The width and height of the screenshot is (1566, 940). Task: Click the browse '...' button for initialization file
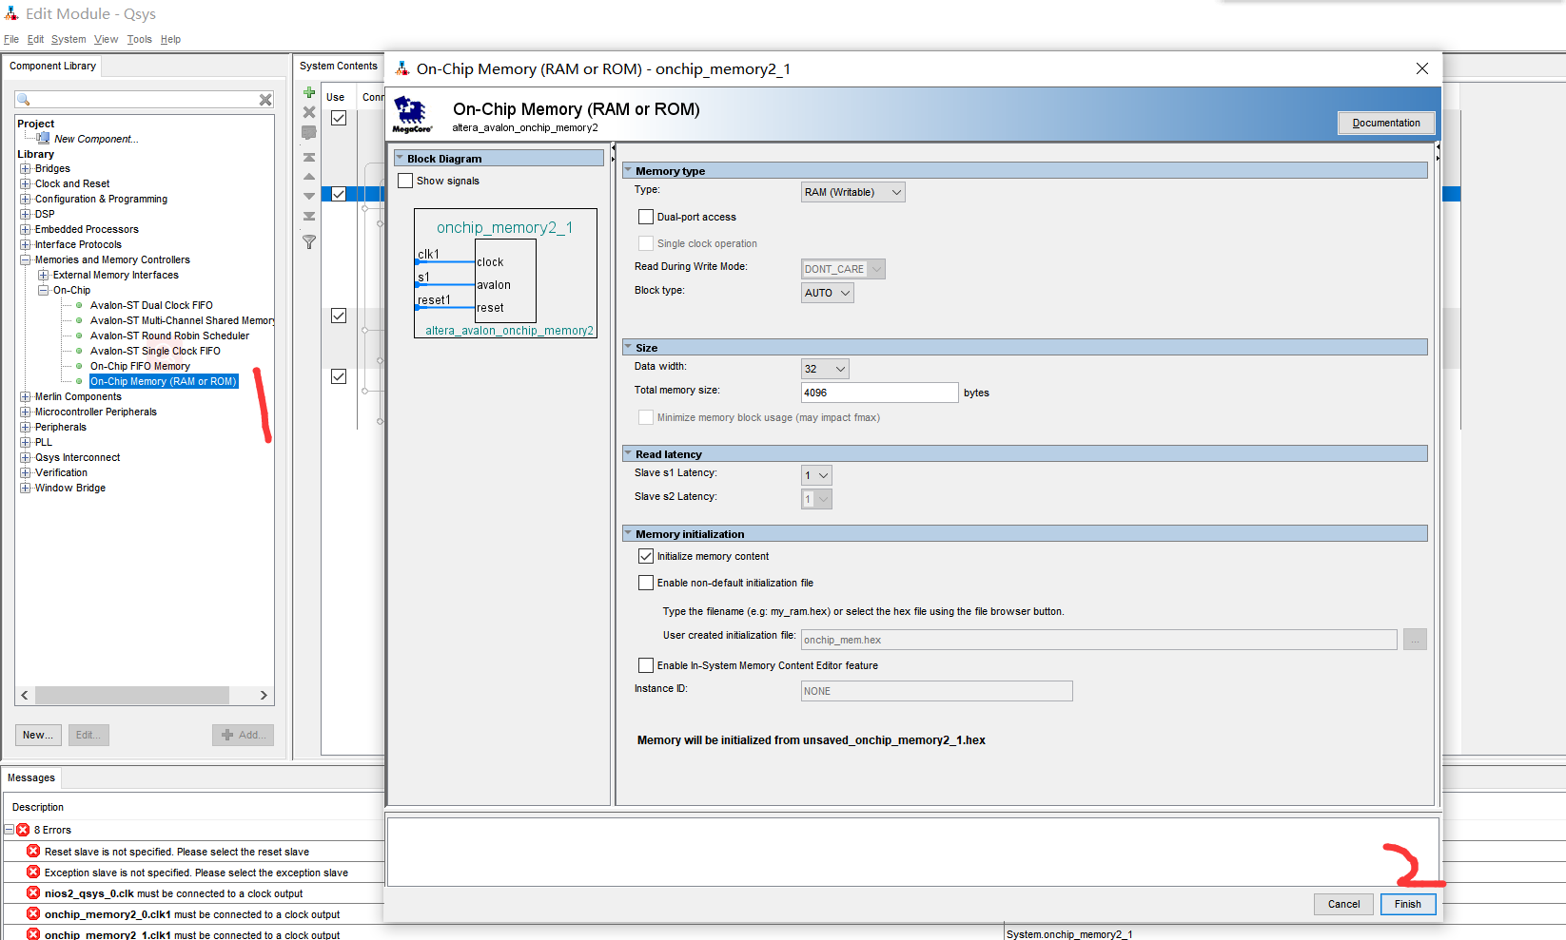tap(1415, 640)
